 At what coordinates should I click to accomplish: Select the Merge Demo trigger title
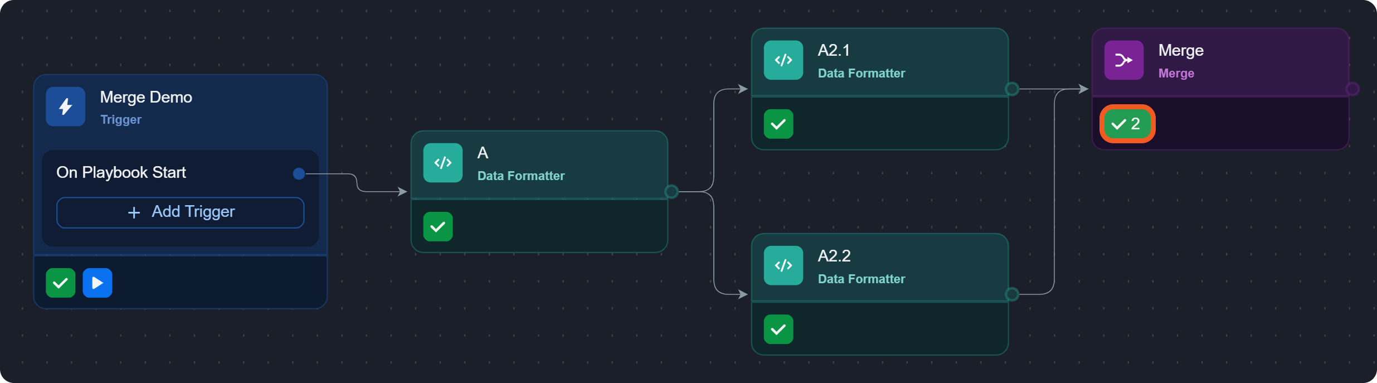coord(146,98)
